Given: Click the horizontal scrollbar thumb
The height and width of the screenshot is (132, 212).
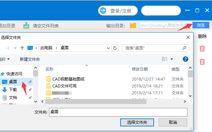Looking at the screenshot, I should pyautogui.click(x=96, y=101).
